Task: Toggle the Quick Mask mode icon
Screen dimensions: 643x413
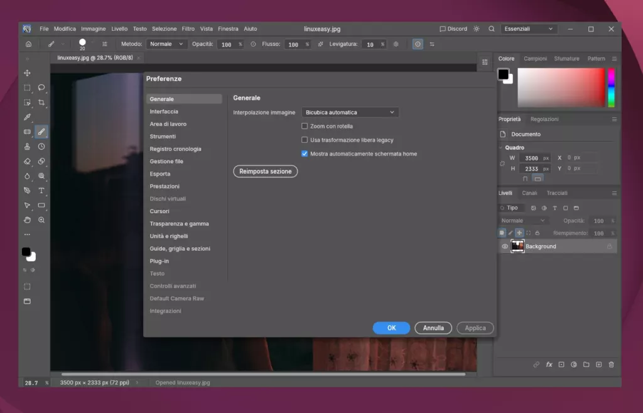Action: tap(27, 286)
